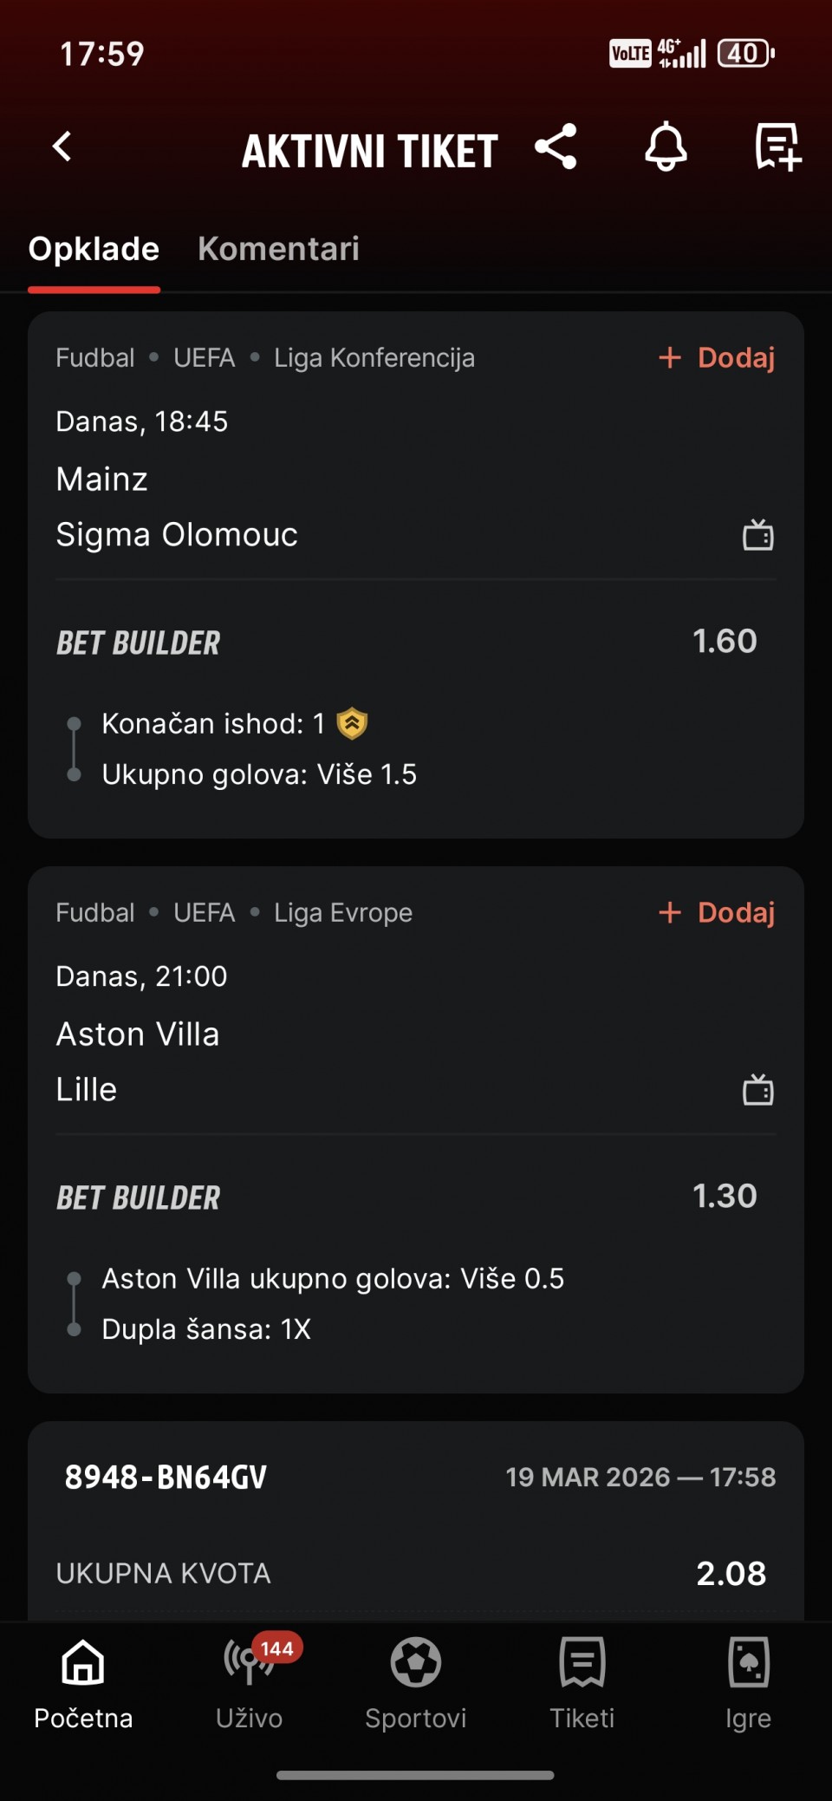Open live stream icon for Aston Villa match

(x=757, y=1090)
